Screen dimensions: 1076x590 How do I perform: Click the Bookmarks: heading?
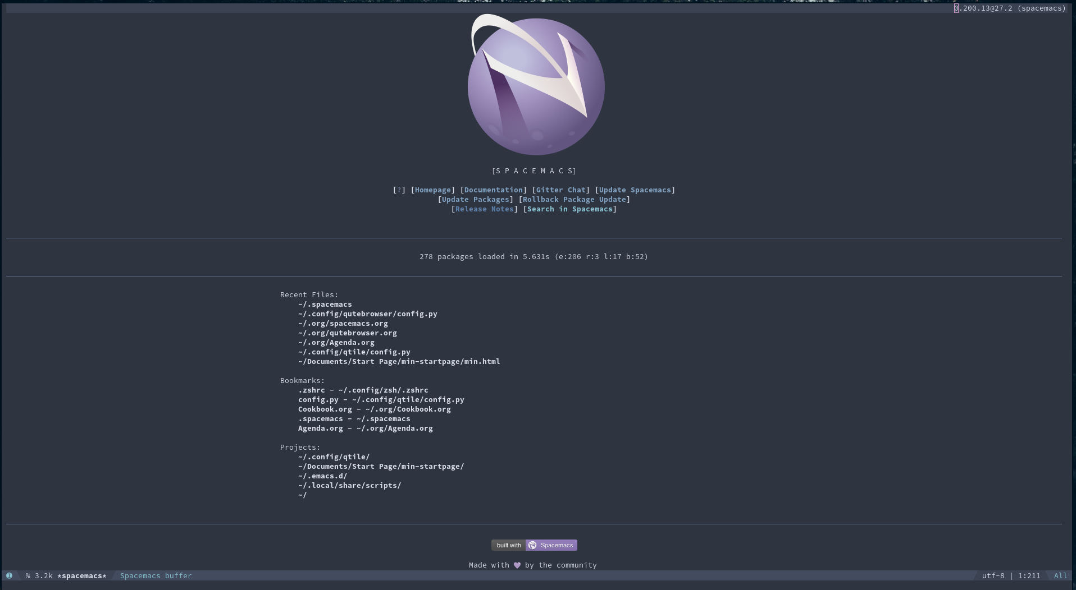(x=303, y=381)
